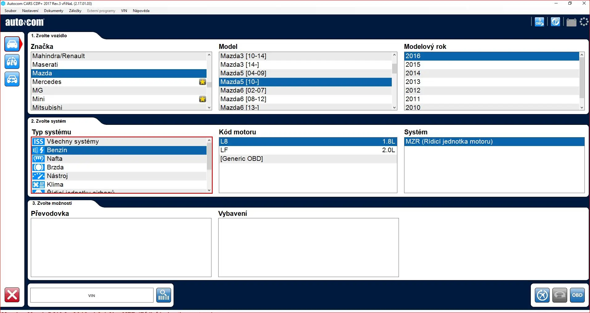Click scroll-down arrow of Model list

coord(395,108)
